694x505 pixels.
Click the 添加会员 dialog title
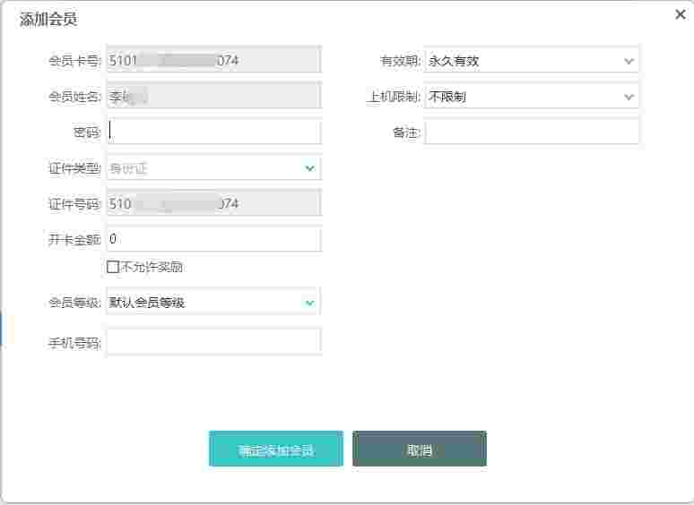click(x=48, y=20)
